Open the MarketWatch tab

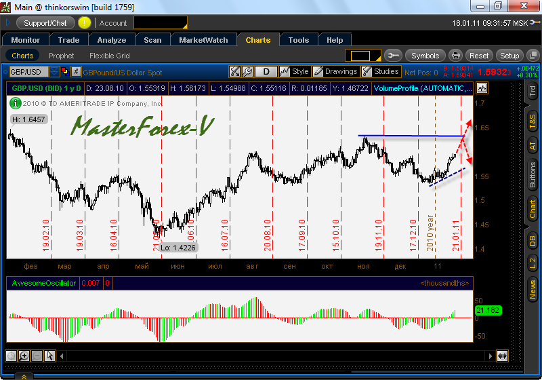(x=203, y=40)
